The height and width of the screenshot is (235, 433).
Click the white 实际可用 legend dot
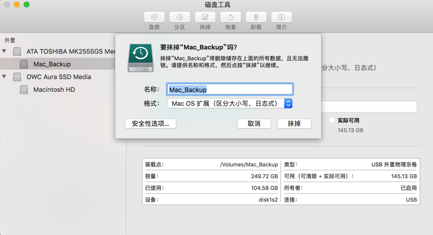point(332,120)
